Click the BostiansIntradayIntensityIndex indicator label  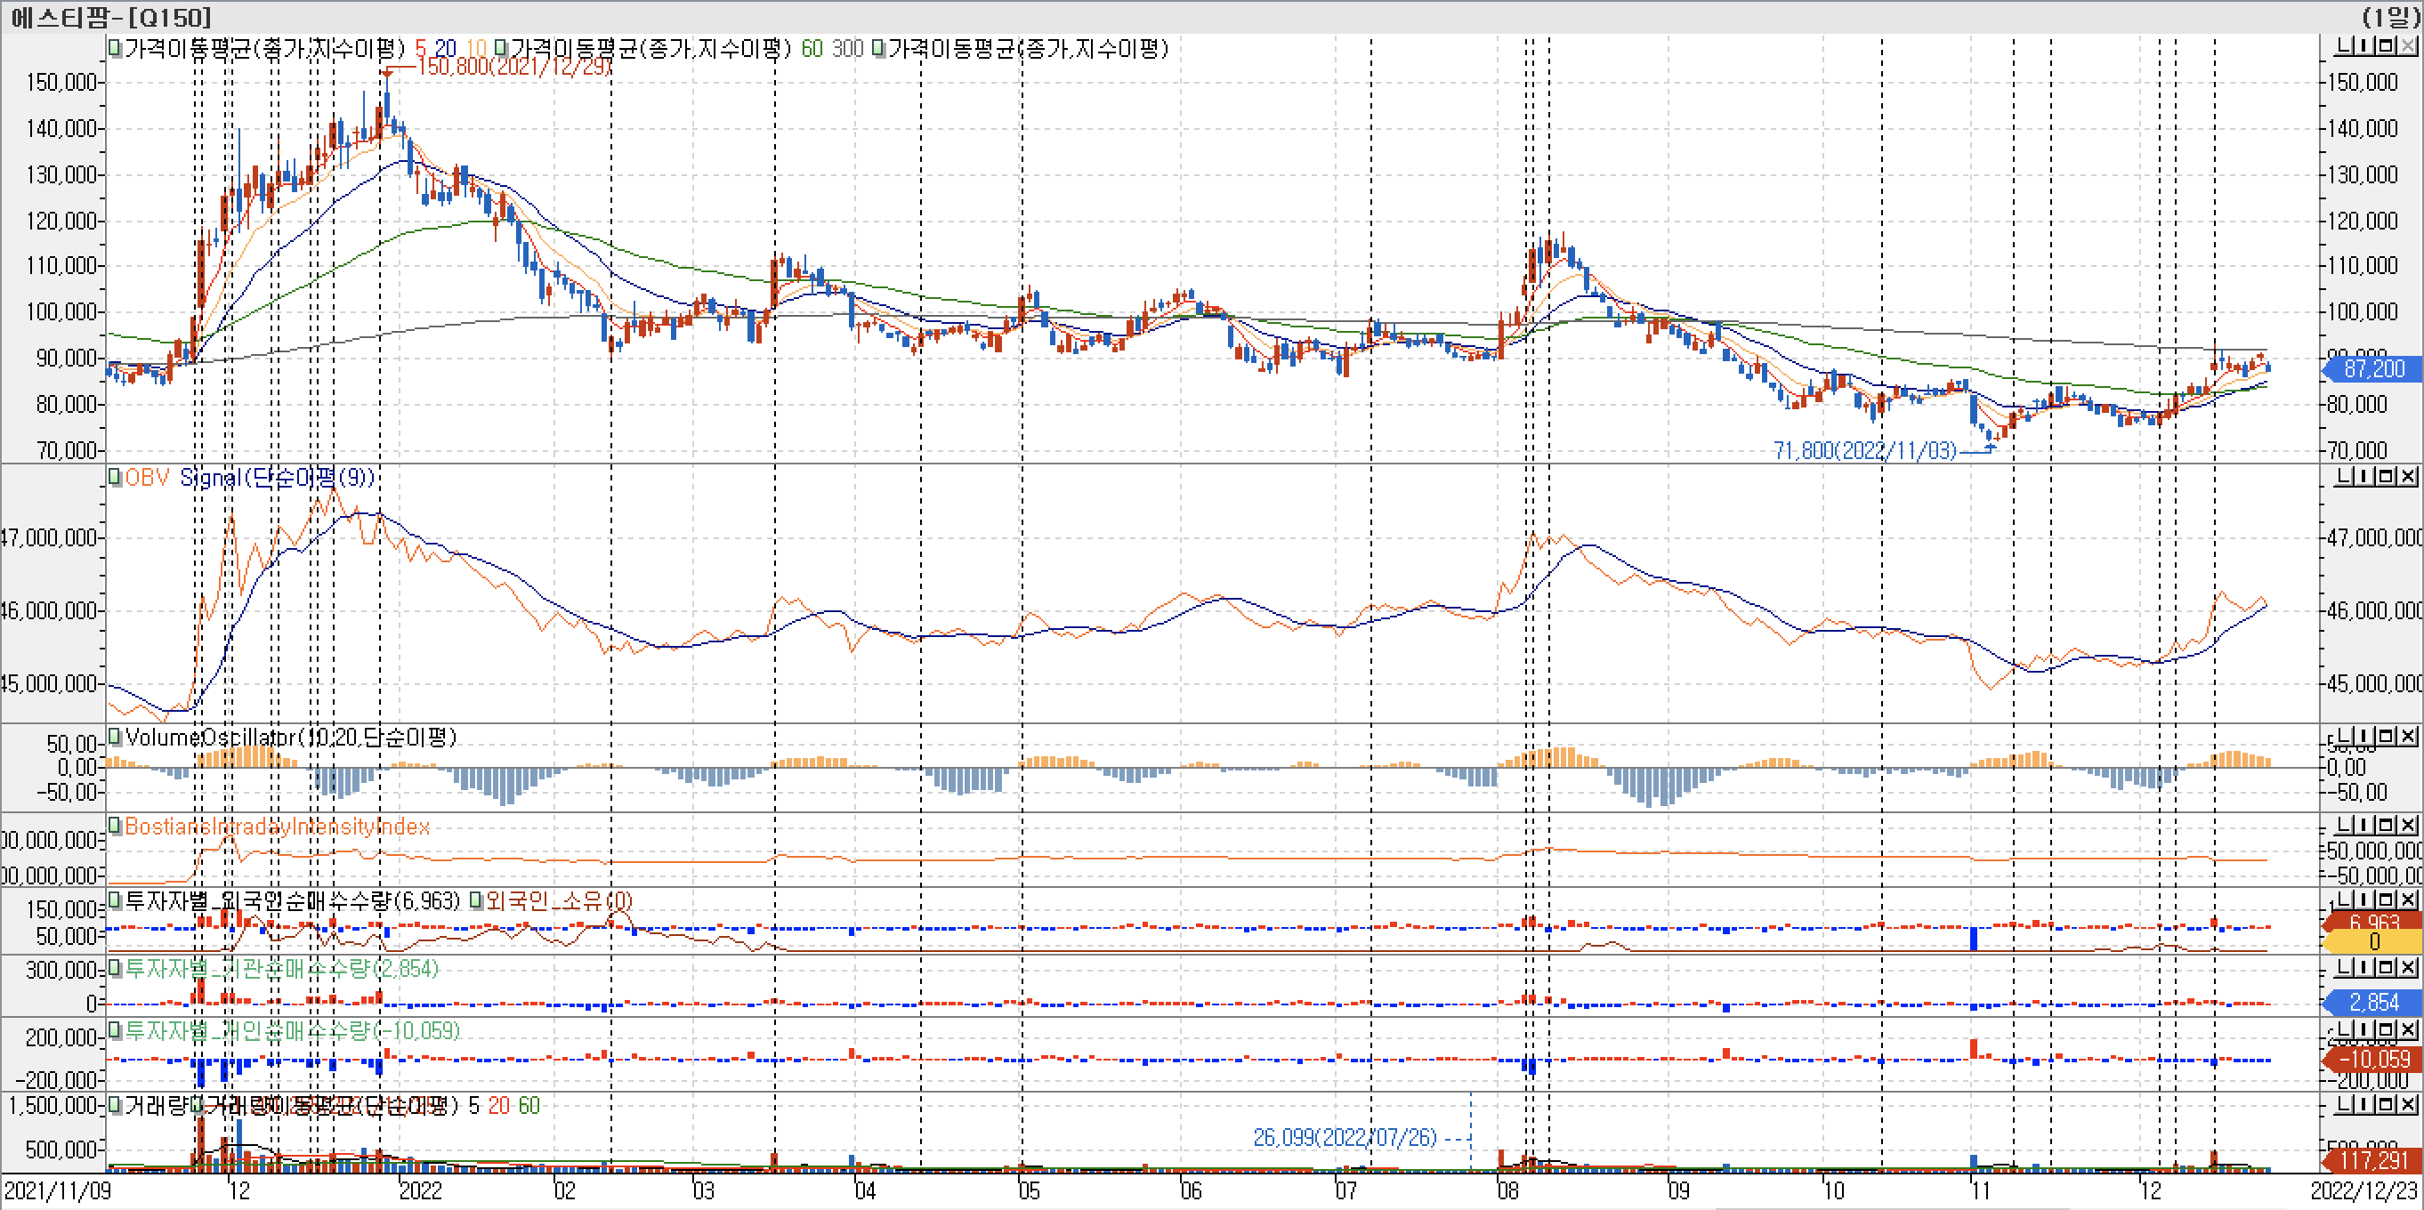277,827
